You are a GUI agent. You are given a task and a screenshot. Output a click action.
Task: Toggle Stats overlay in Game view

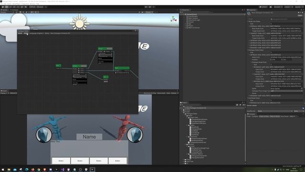tap(168, 93)
